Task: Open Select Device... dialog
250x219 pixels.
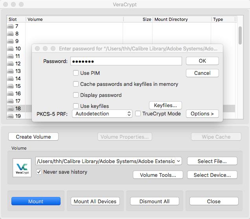Action: click(x=212, y=175)
